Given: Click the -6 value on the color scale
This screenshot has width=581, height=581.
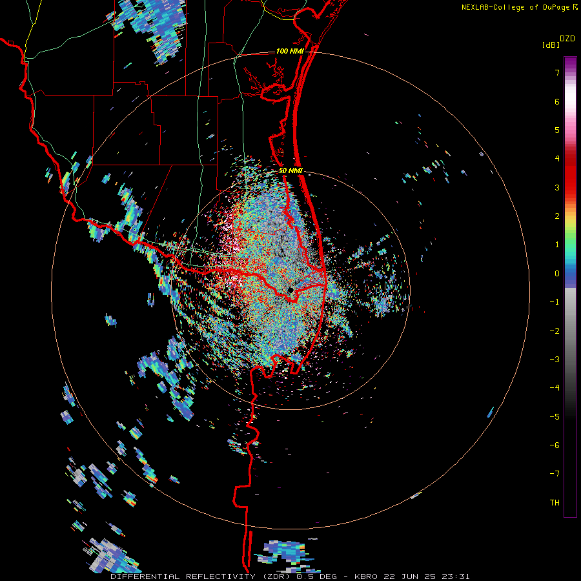Looking at the screenshot, I should pos(555,445).
